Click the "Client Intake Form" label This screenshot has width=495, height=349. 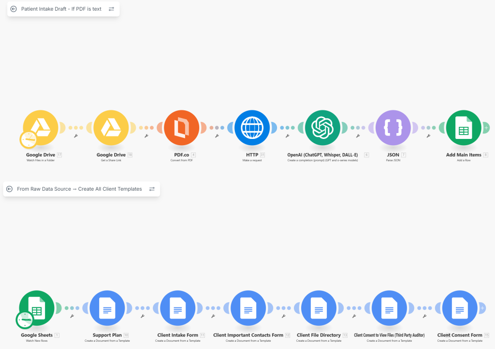(178, 335)
